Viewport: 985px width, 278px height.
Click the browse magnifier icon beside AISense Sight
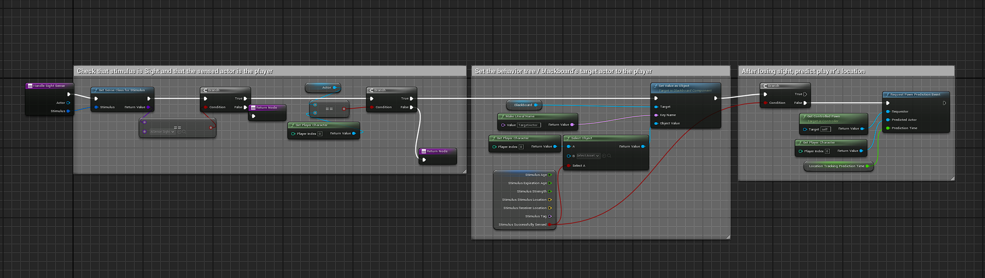[184, 132]
